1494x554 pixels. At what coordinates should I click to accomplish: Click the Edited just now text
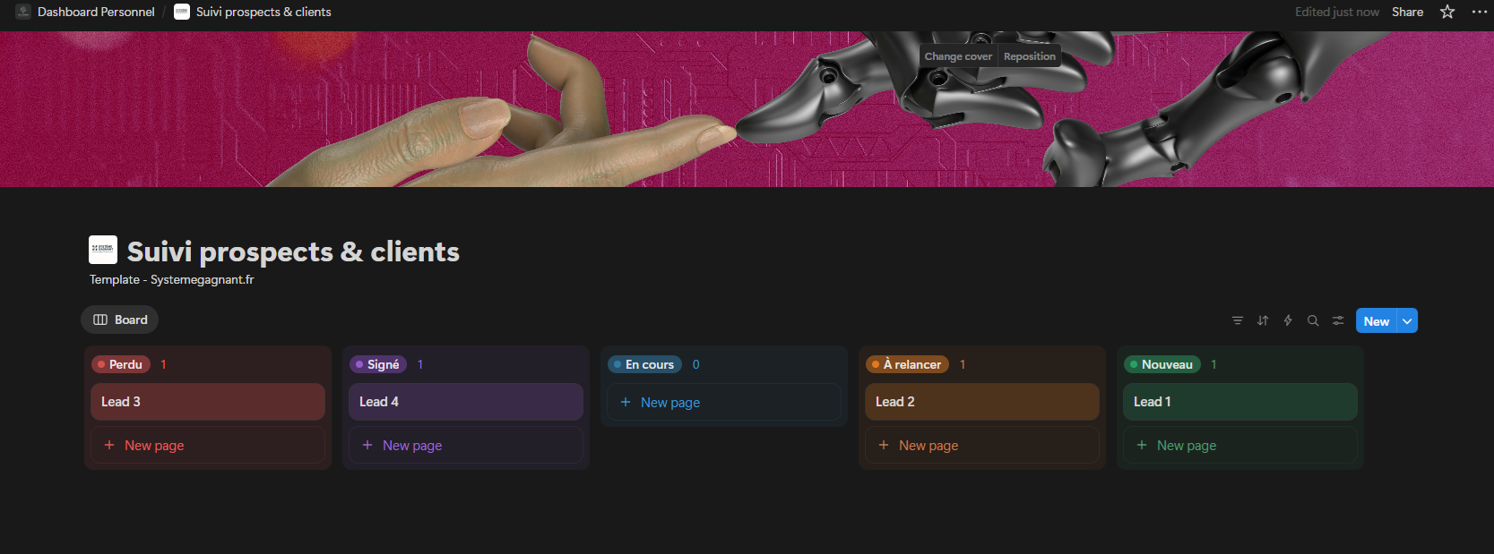1336,12
